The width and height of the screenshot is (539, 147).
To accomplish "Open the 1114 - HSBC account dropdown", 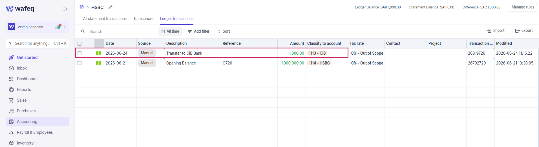I will coord(319,63).
